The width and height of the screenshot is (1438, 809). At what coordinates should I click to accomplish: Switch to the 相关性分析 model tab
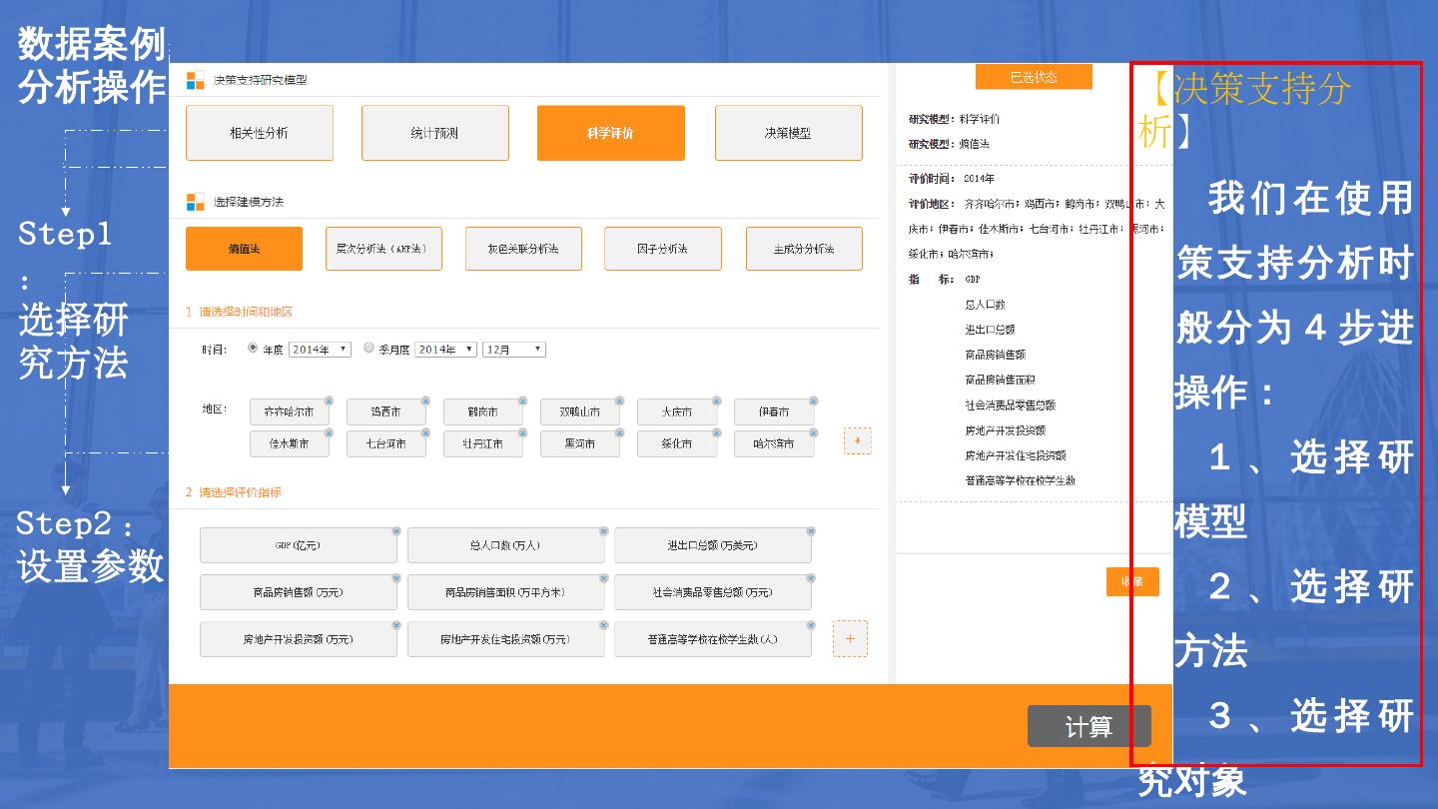259,133
